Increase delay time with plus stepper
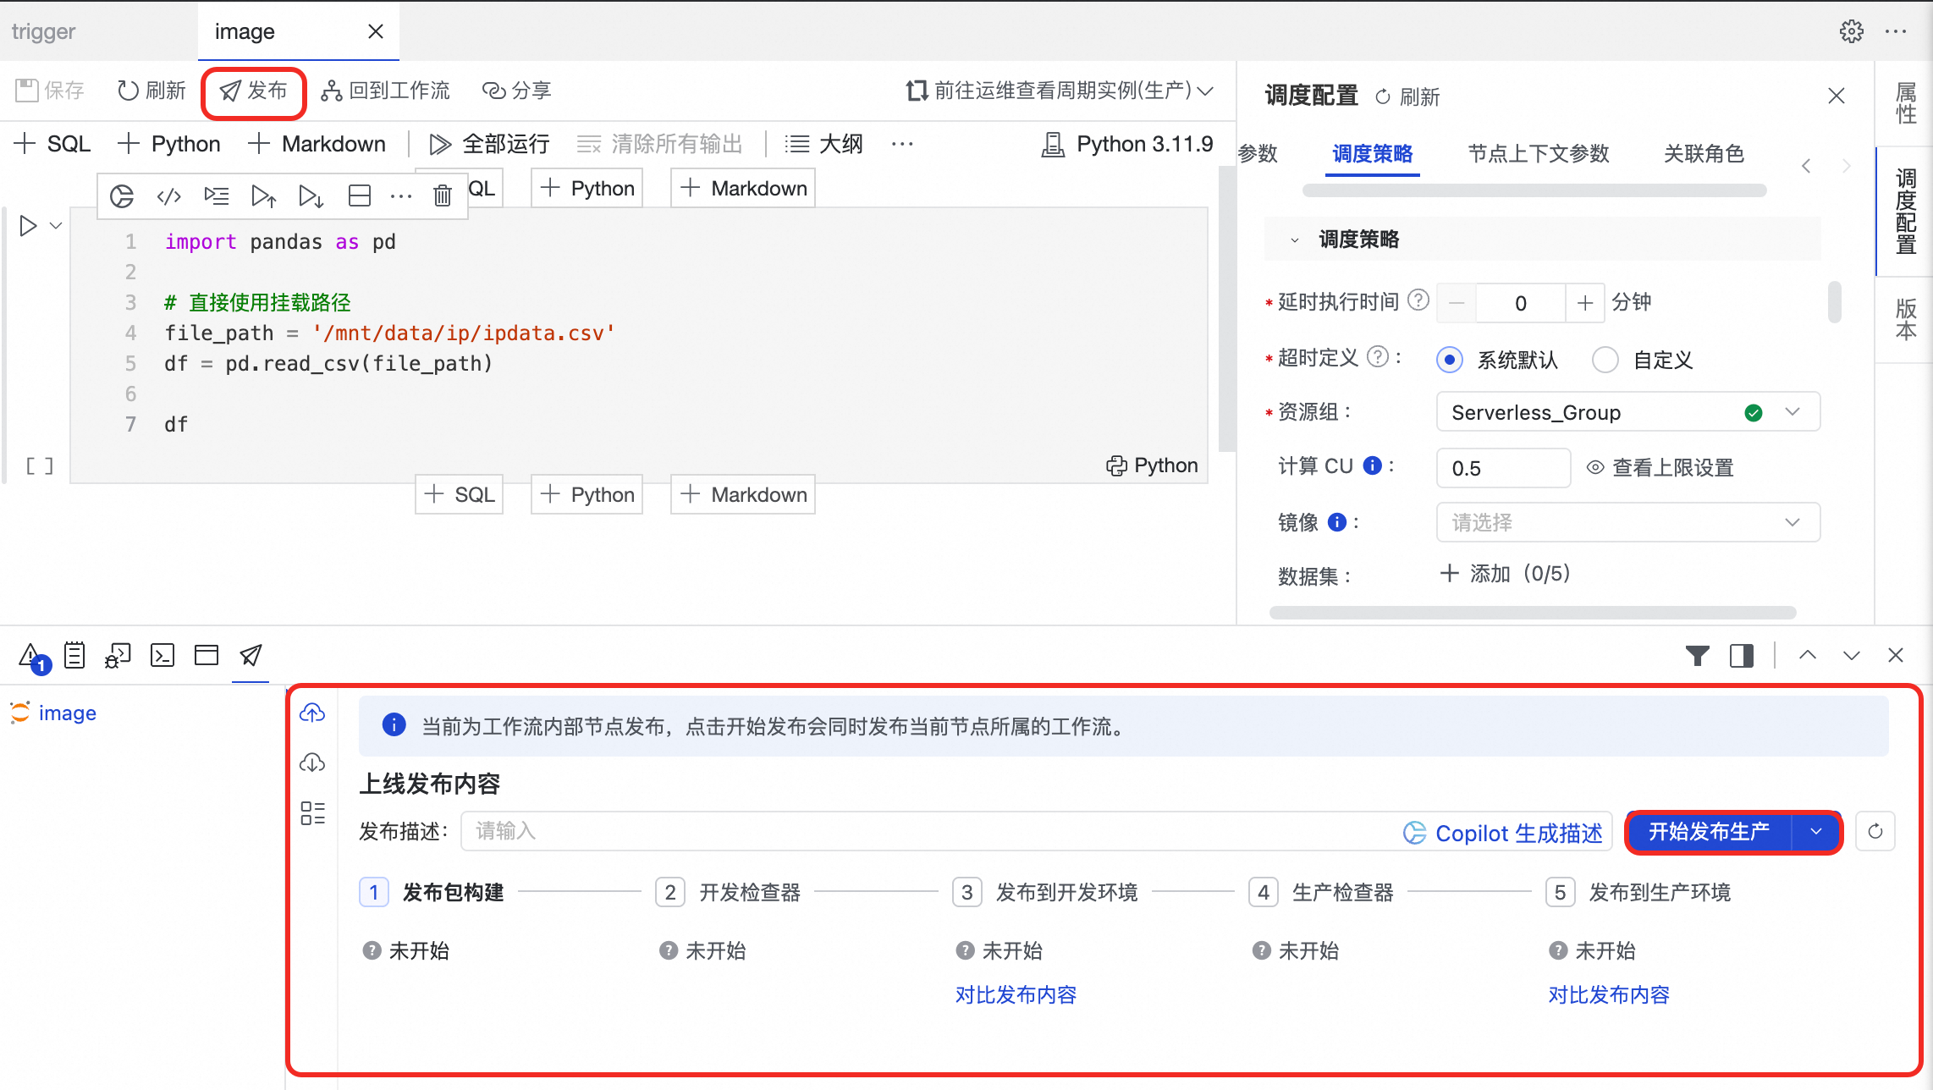This screenshot has height=1090, width=1933. click(x=1584, y=303)
